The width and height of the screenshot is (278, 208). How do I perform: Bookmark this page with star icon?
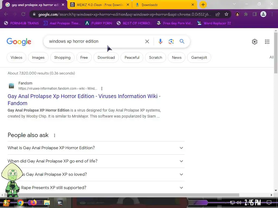click(226, 14)
